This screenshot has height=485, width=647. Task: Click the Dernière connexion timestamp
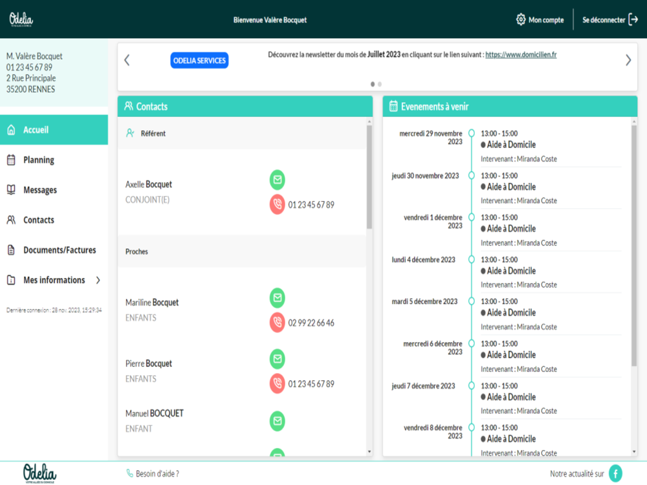pos(54,310)
